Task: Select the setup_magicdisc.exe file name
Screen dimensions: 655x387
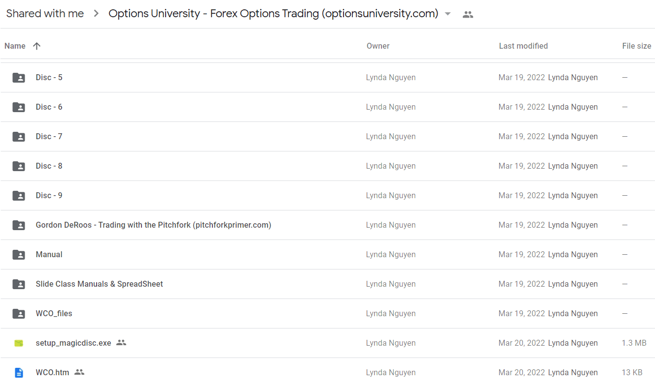Action: [73, 343]
